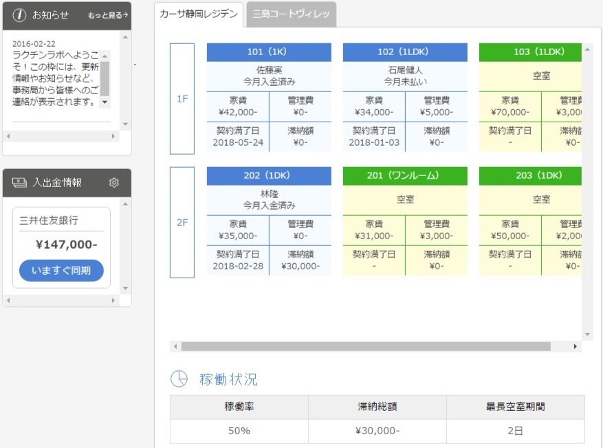Click down arrow of room grid vertical scrollbar
Image resolution: width=603 pixels, height=448 pixels.
(x=587, y=334)
